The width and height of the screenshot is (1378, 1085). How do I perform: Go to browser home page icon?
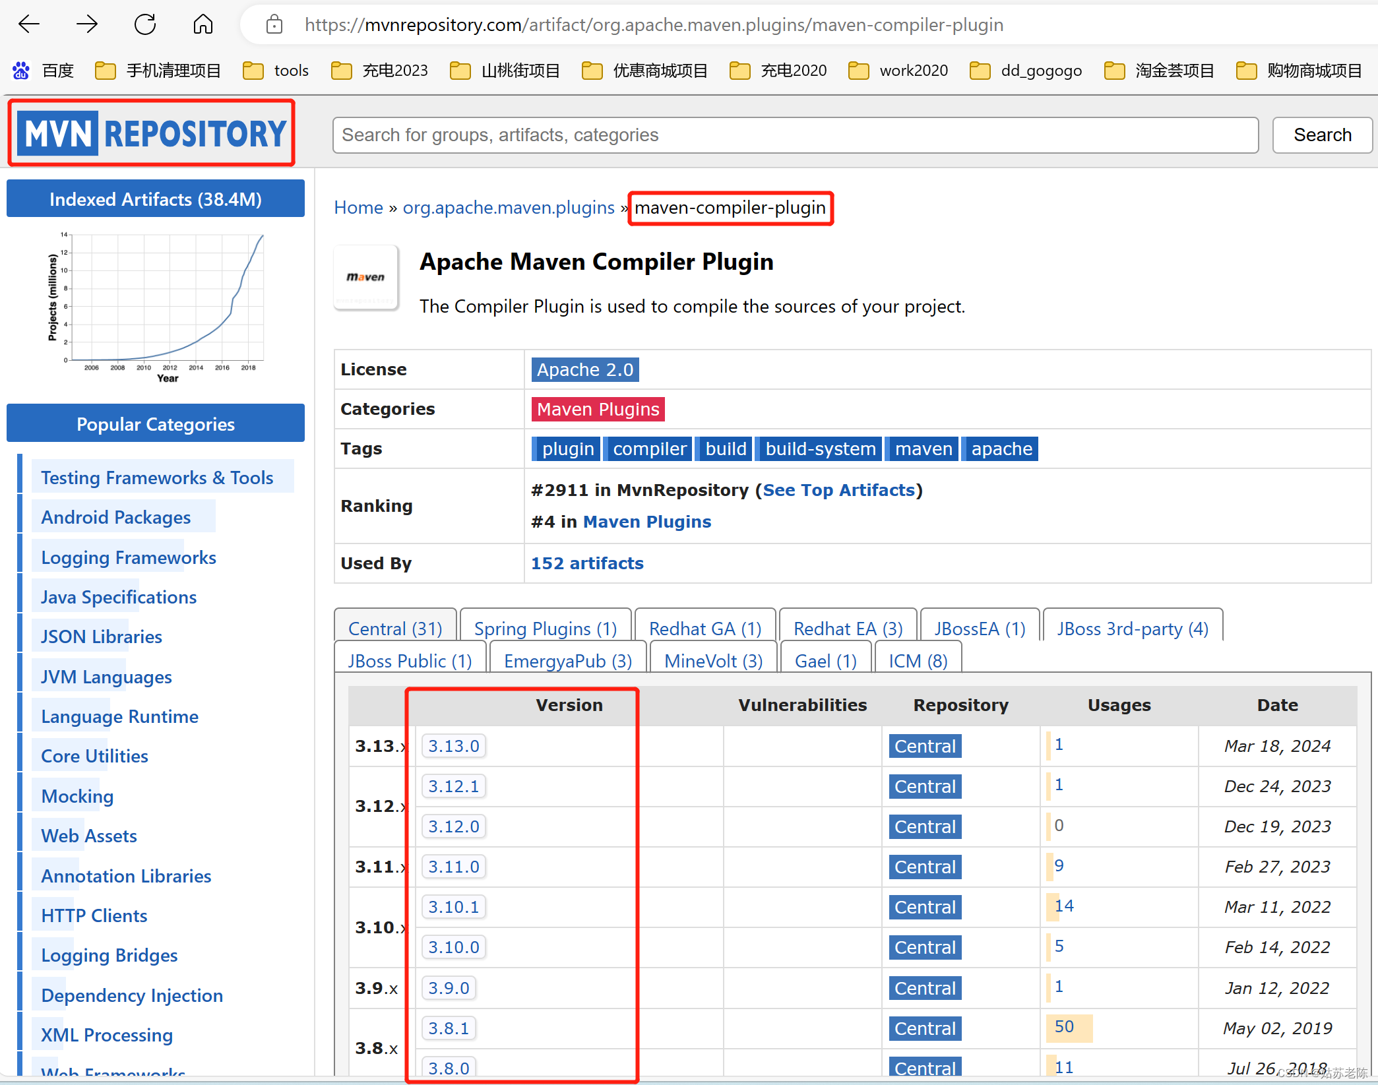click(x=203, y=25)
